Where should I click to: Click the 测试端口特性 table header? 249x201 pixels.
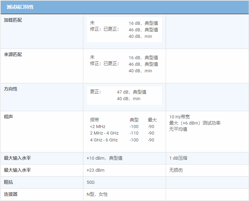coord(20,7)
